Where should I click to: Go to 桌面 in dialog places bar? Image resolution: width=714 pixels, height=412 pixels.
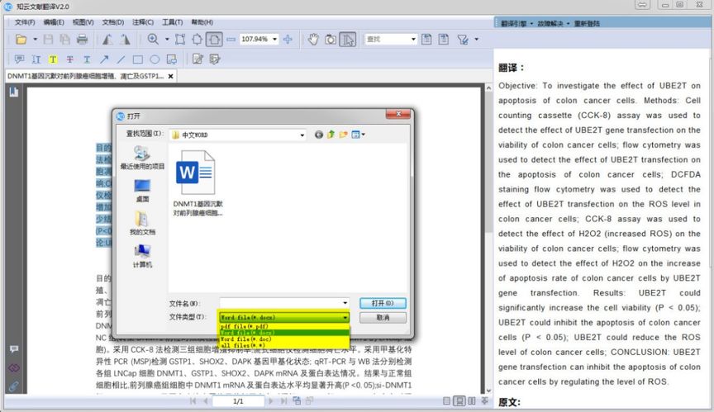[x=142, y=191]
